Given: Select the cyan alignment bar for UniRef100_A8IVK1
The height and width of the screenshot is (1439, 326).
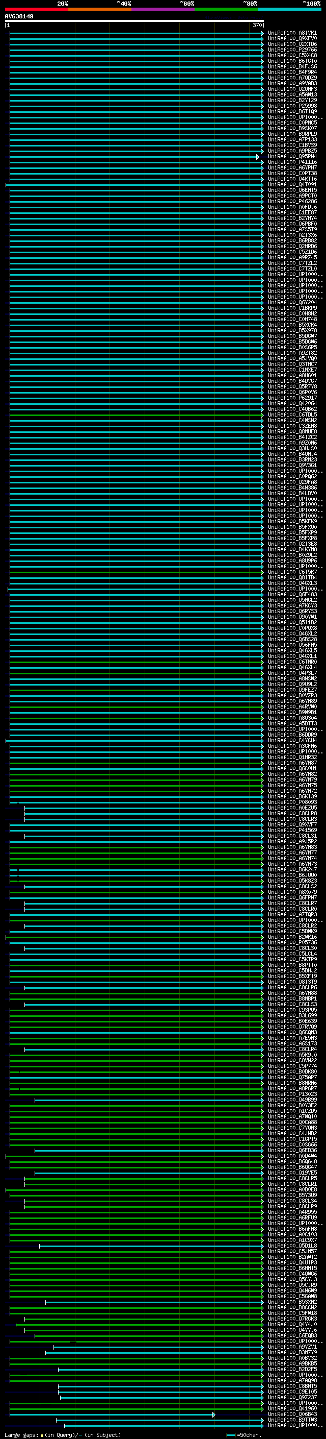Looking at the screenshot, I should (134, 33).
